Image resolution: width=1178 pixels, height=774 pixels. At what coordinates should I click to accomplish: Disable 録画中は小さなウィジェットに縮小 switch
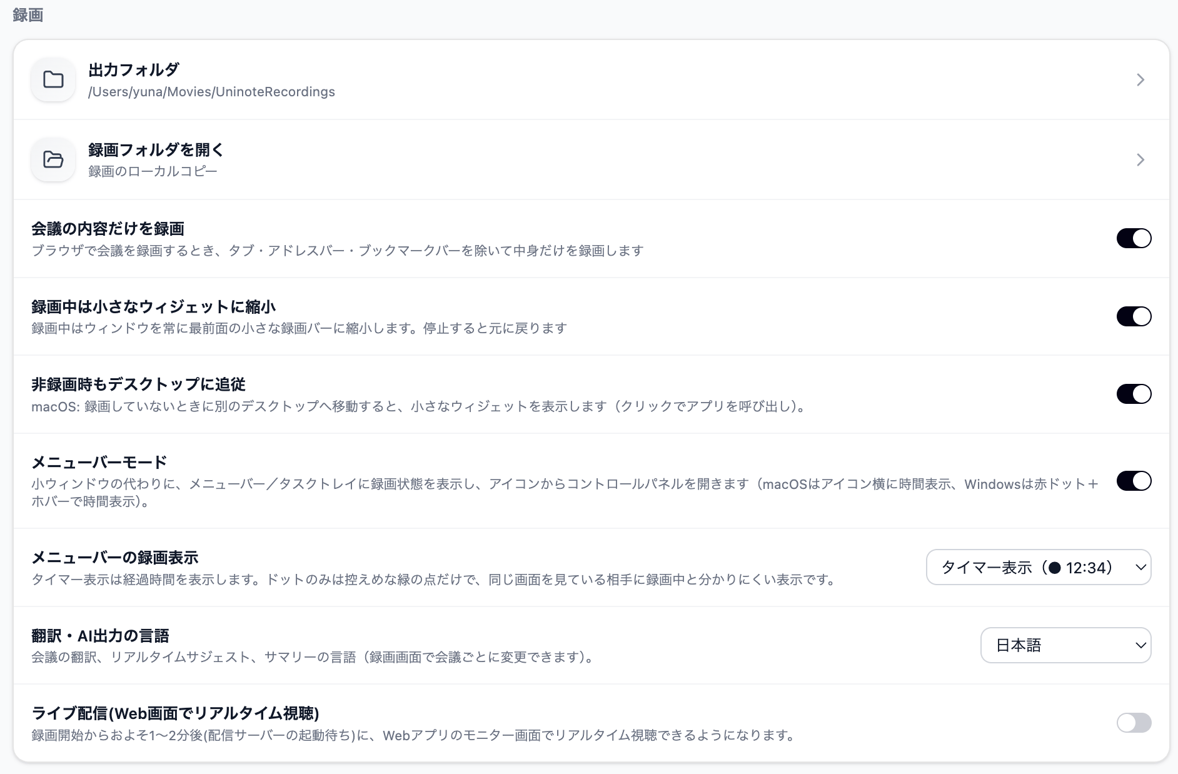tap(1134, 316)
